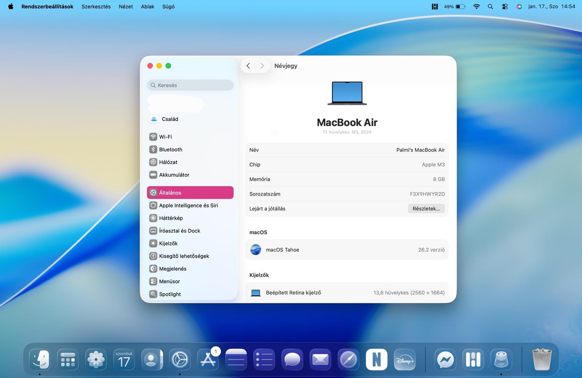Click the "13 hüvelykes, M3, 2024" subtitle
582x378 pixels.
click(347, 132)
